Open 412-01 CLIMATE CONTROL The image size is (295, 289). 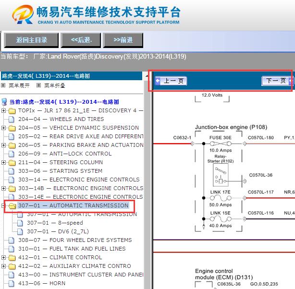click(x=60, y=257)
